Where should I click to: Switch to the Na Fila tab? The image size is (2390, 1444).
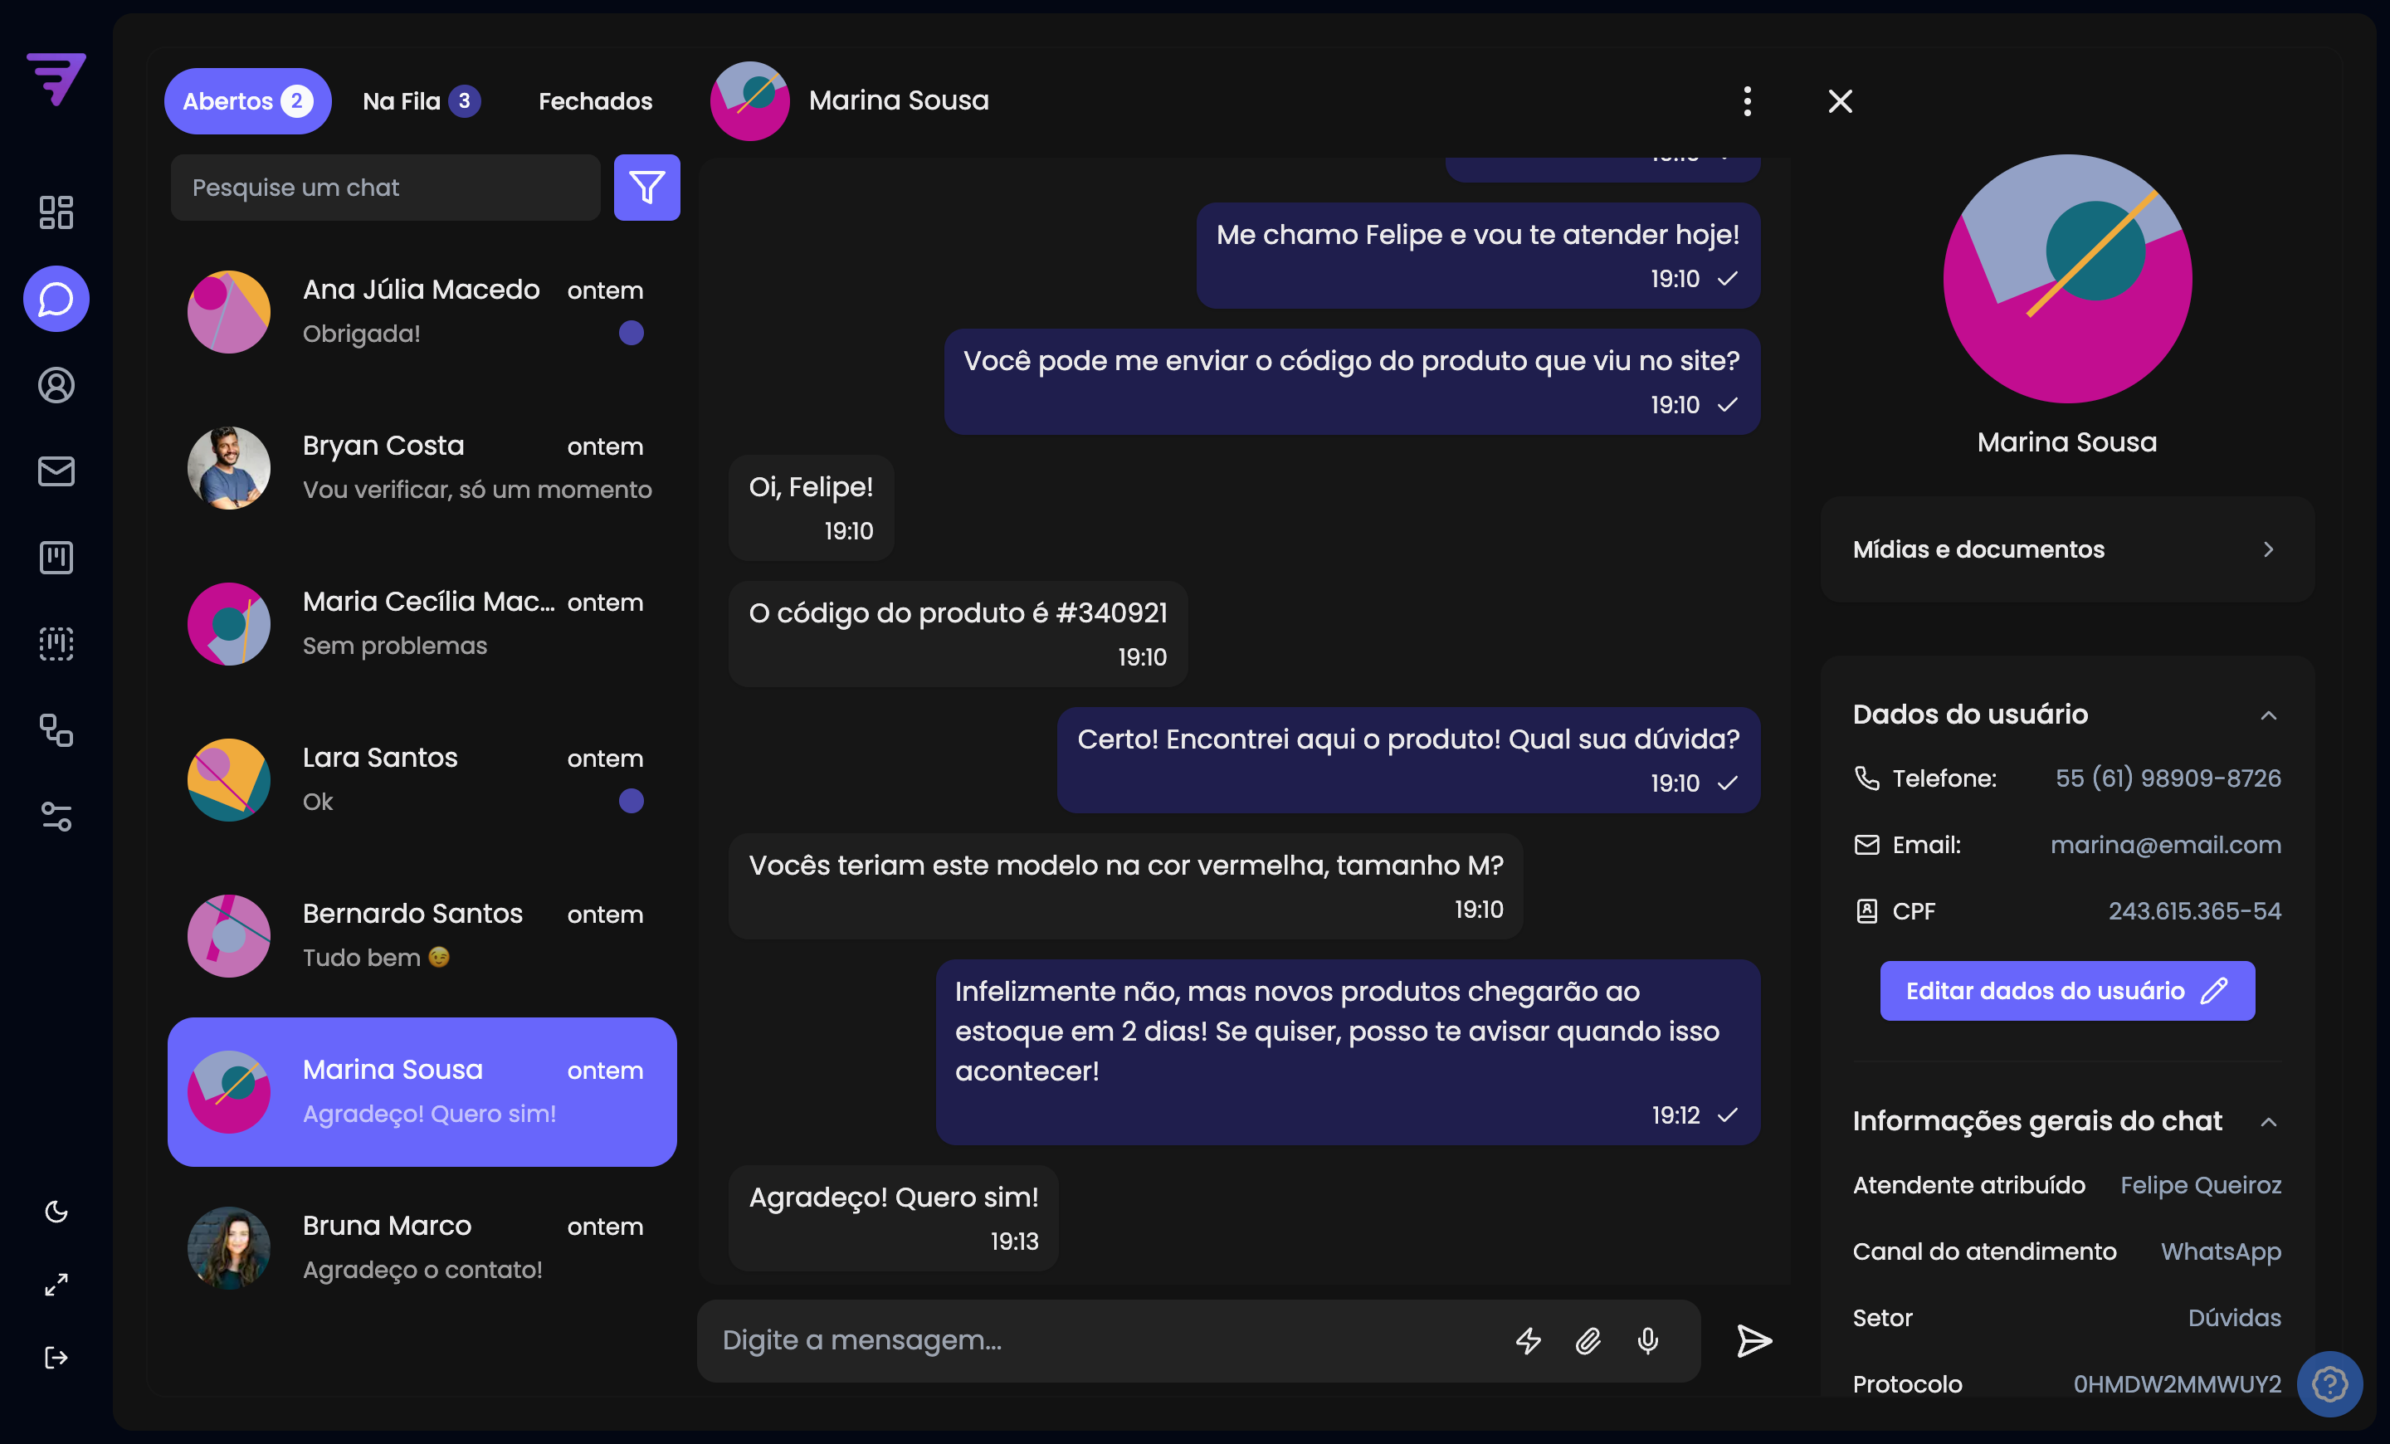coord(420,101)
